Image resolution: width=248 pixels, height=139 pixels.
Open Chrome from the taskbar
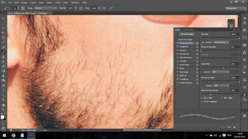(13, 135)
